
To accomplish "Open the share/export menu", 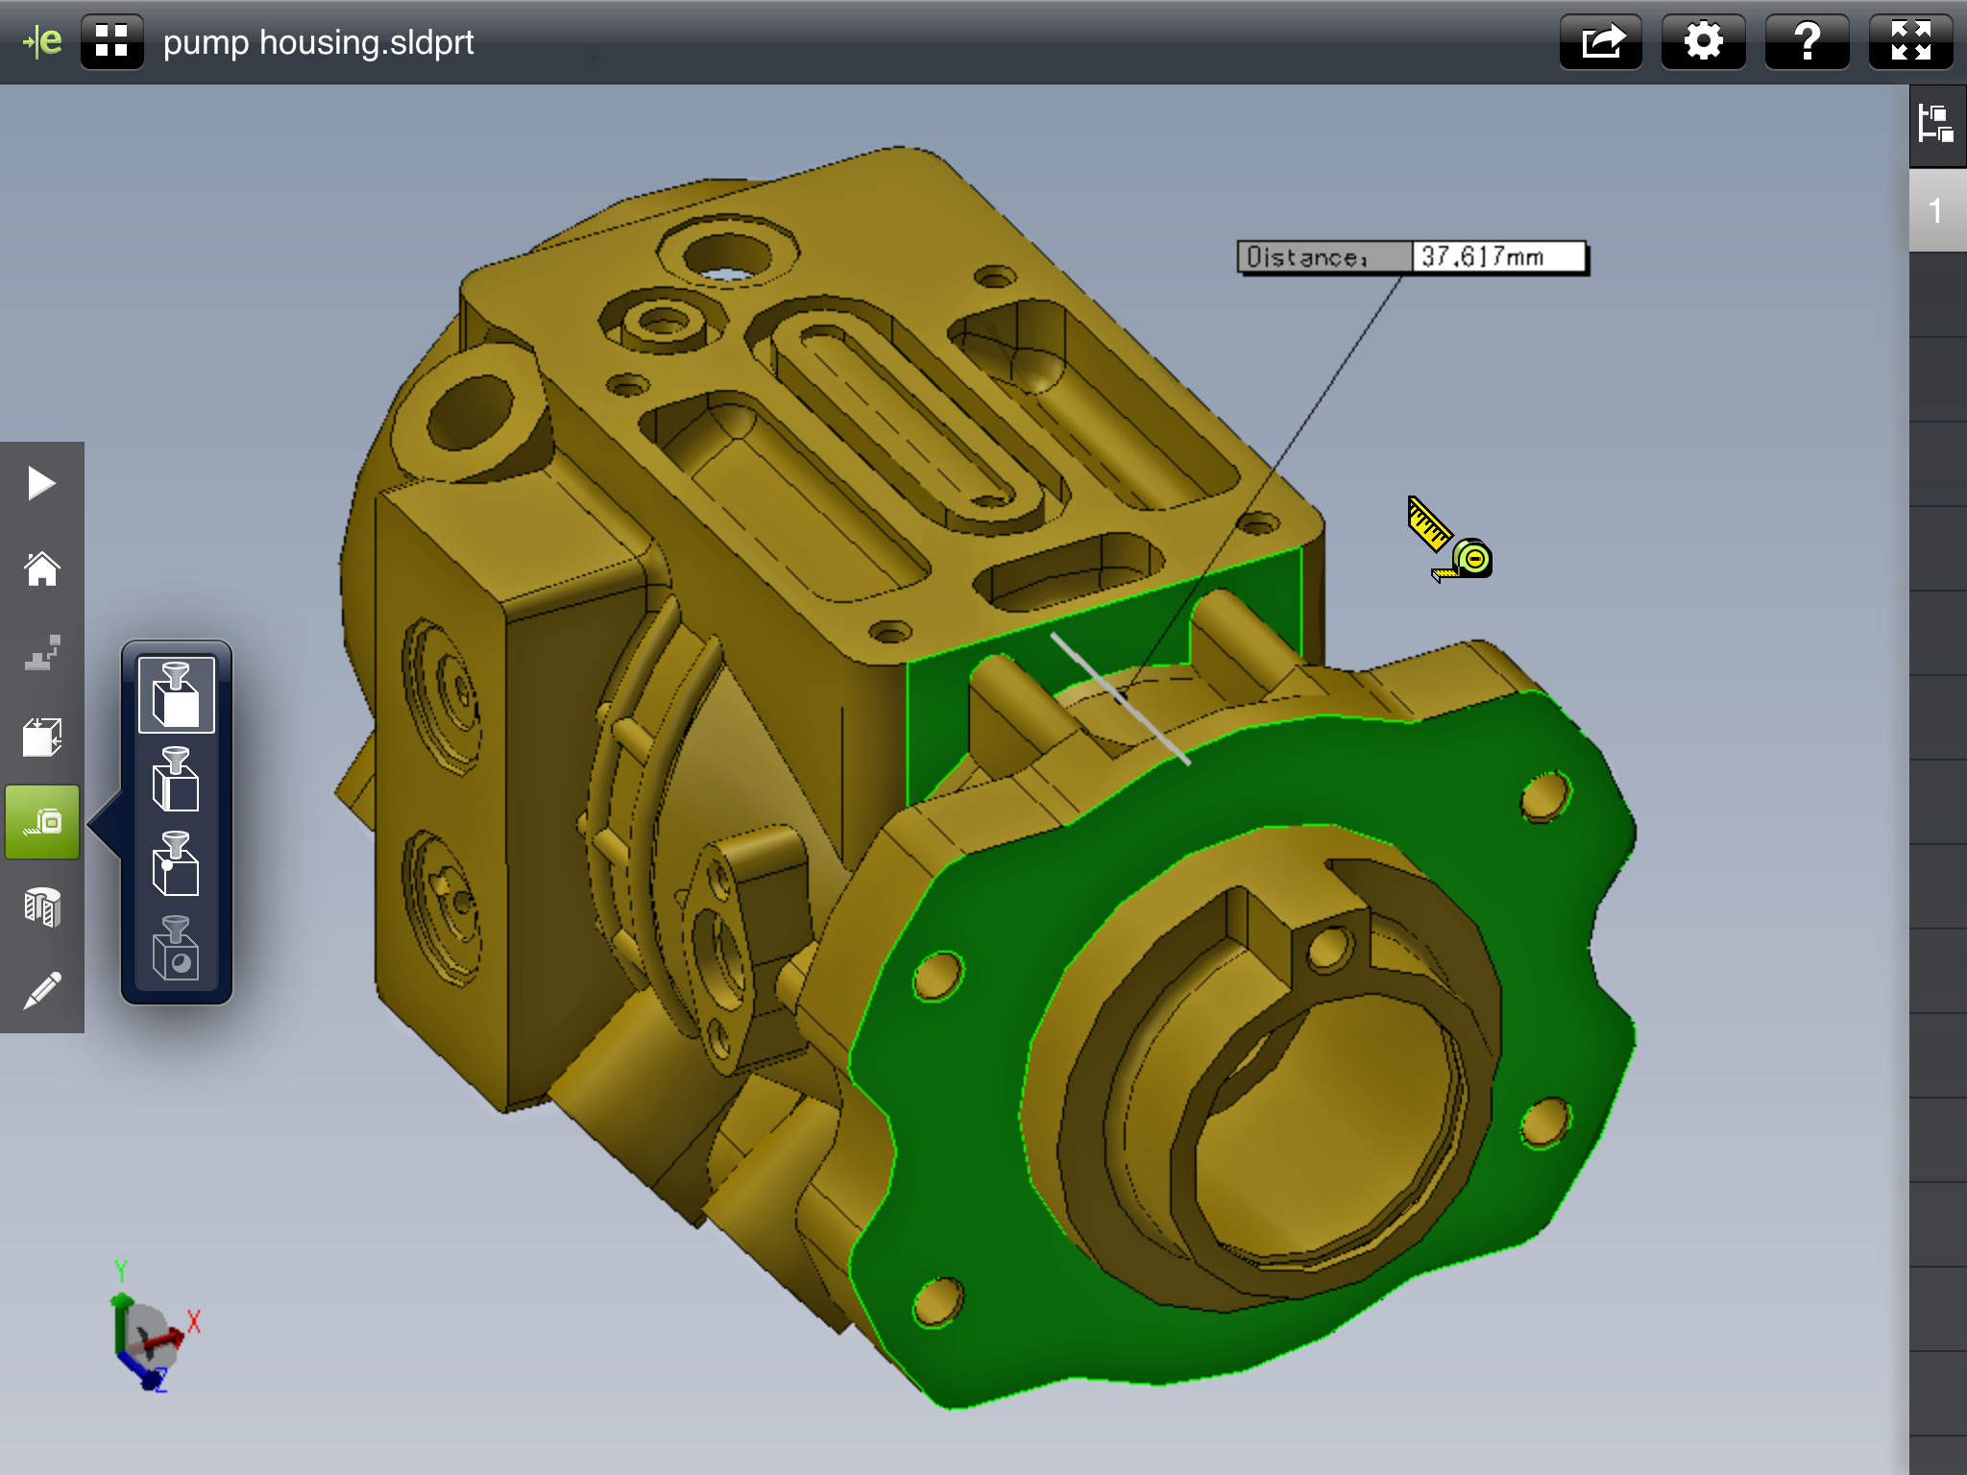I will tap(1601, 41).
